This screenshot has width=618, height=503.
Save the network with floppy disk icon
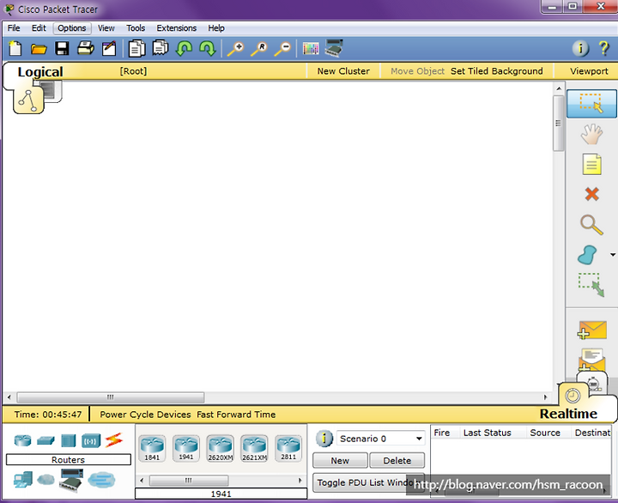pyautogui.click(x=62, y=48)
